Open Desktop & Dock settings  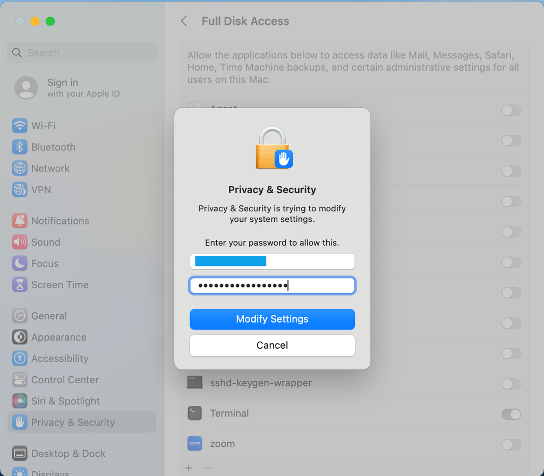pos(68,454)
